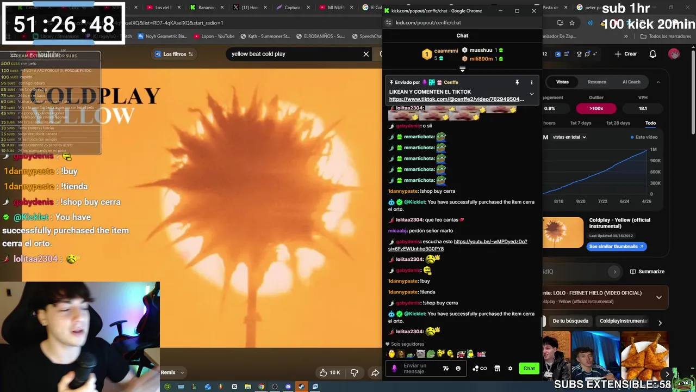Viewport: 696px width, 392px height.
Task: Open the YouTube account avatar menu
Action: (x=674, y=54)
